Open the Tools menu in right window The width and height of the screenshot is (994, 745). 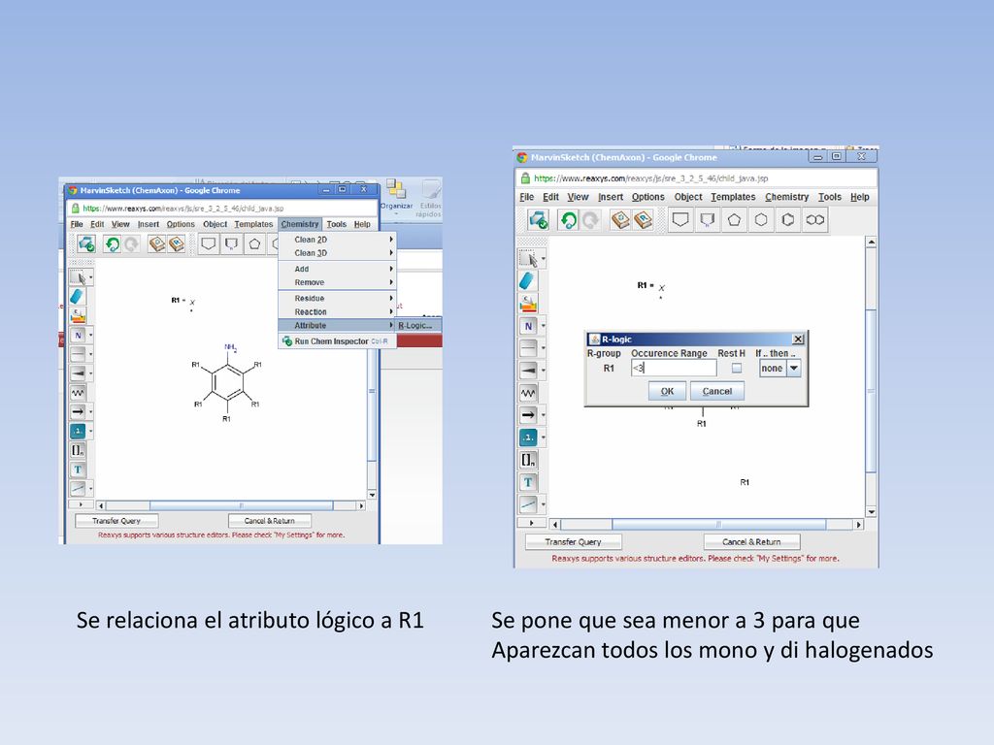pyautogui.click(x=829, y=197)
